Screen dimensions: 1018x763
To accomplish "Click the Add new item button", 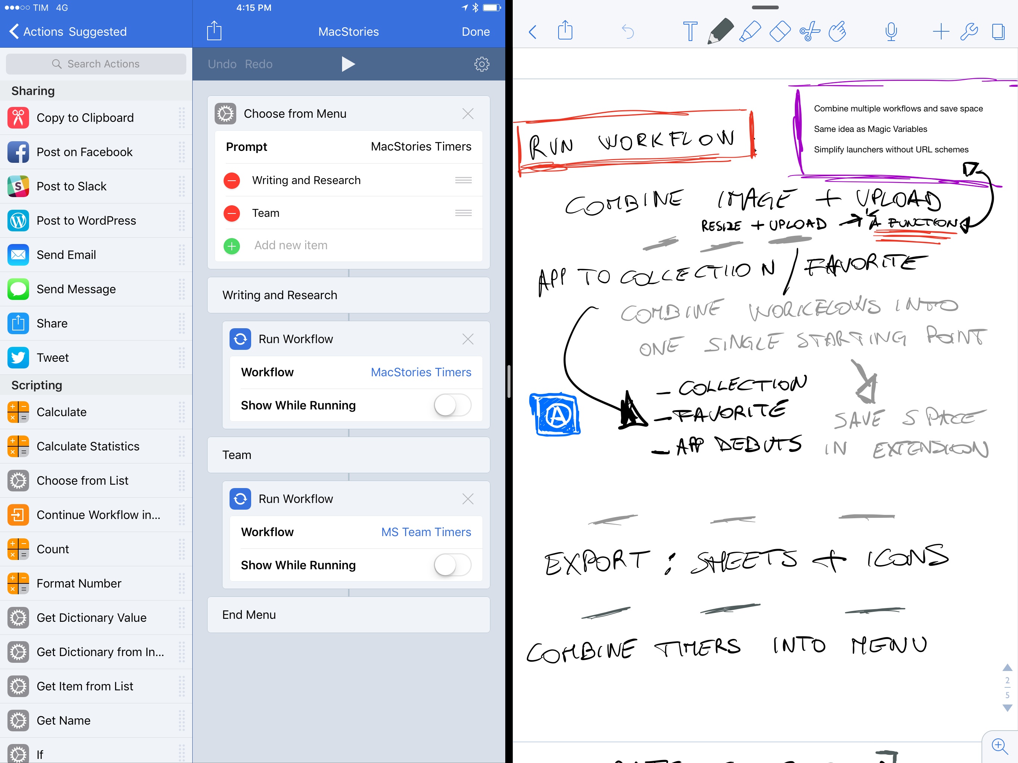I will (232, 245).
